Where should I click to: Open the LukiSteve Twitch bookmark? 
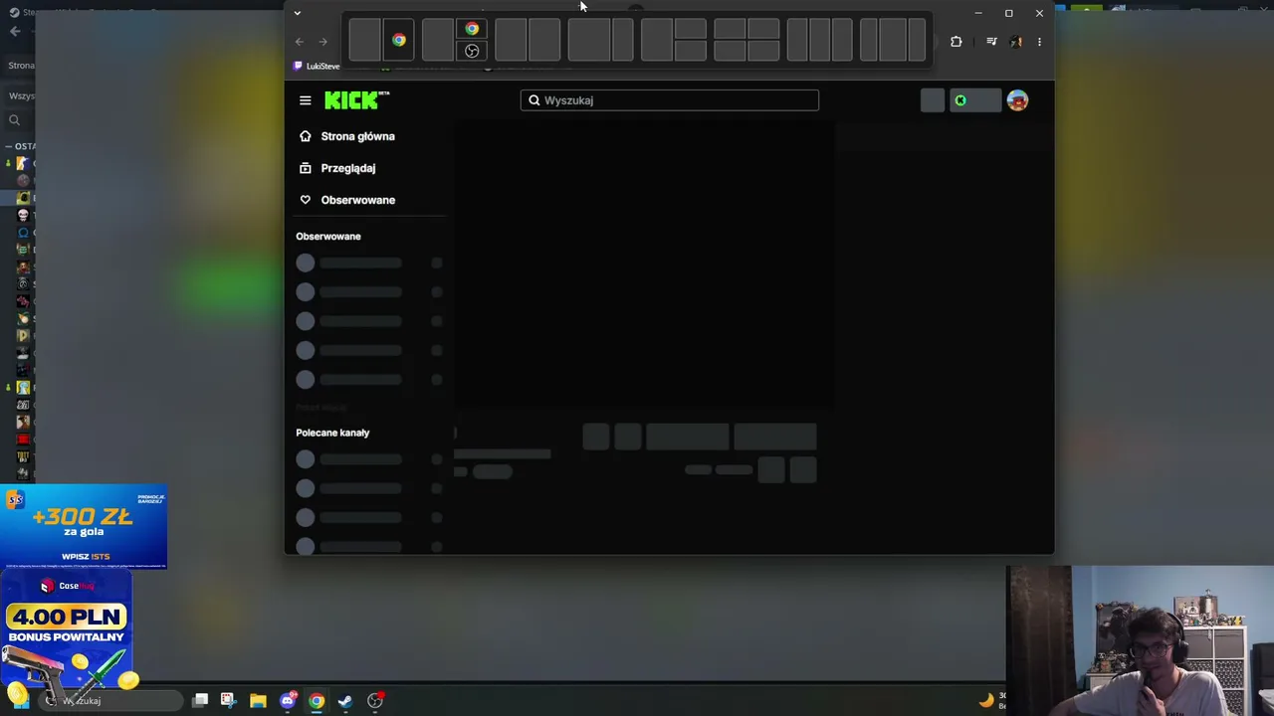pos(317,67)
